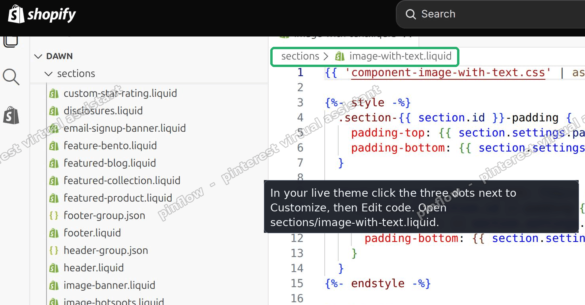Image resolution: width=585 pixels, height=305 pixels.
Task: Click the Liquid icon beside custom-star-rating.liquid
Action: coord(54,94)
